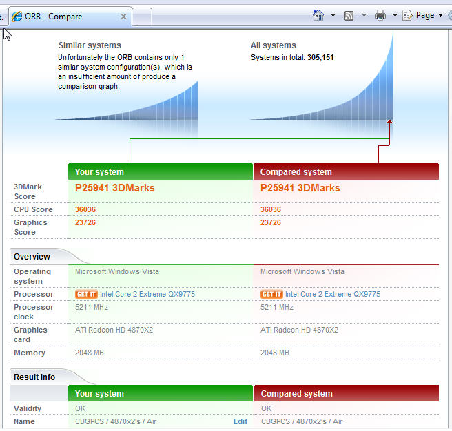This screenshot has height=431, width=452.
Task: Click GET IT badge under Your system
Action: point(86,294)
